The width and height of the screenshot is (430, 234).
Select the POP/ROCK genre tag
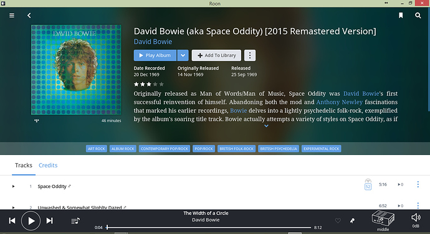coord(204,149)
